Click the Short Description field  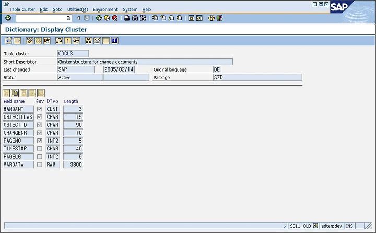(145, 62)
